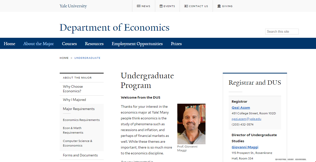Open Employment Opportunities navigation item

(x=137, y=44)
